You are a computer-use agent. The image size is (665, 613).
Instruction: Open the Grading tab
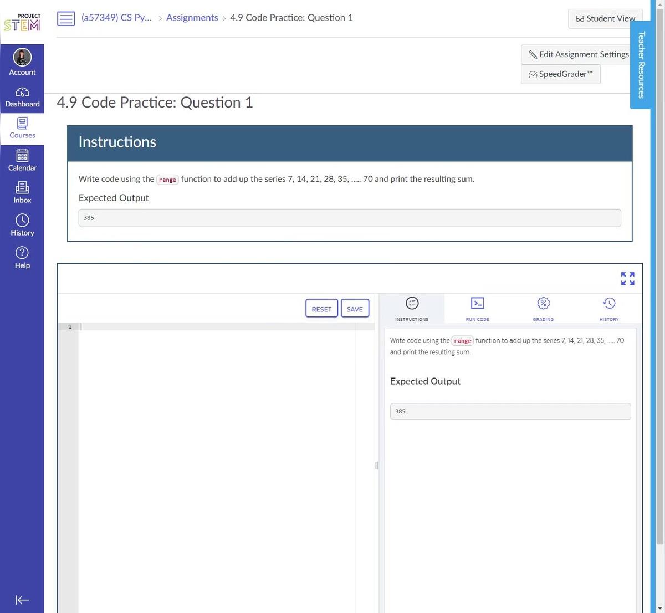543,308
